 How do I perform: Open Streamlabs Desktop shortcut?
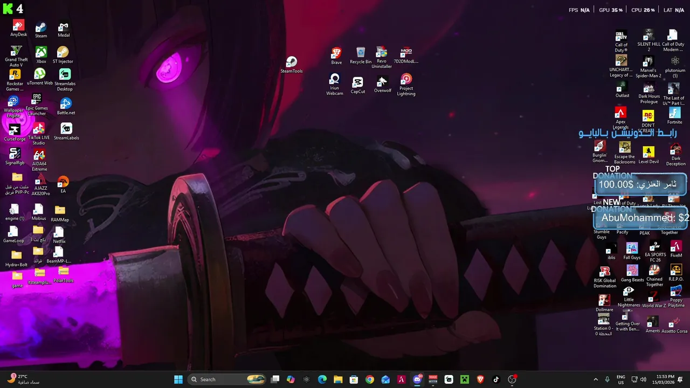click(x=65, y=80)
